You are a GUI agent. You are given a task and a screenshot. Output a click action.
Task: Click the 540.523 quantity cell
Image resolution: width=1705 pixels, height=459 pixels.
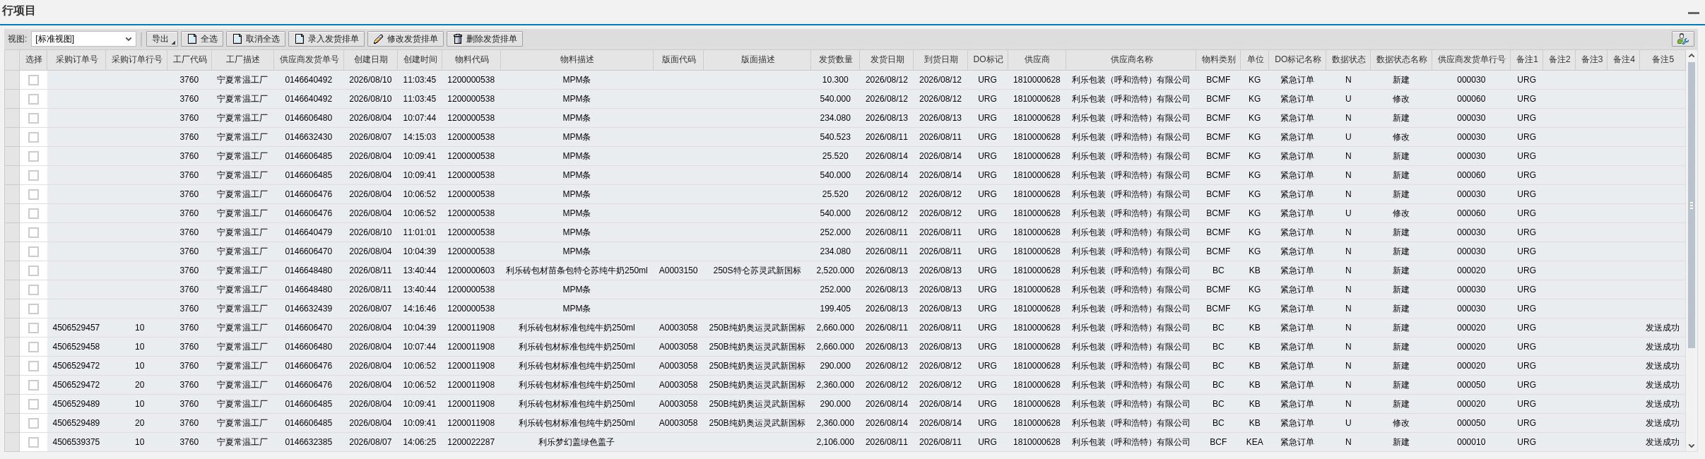point(835,137)
